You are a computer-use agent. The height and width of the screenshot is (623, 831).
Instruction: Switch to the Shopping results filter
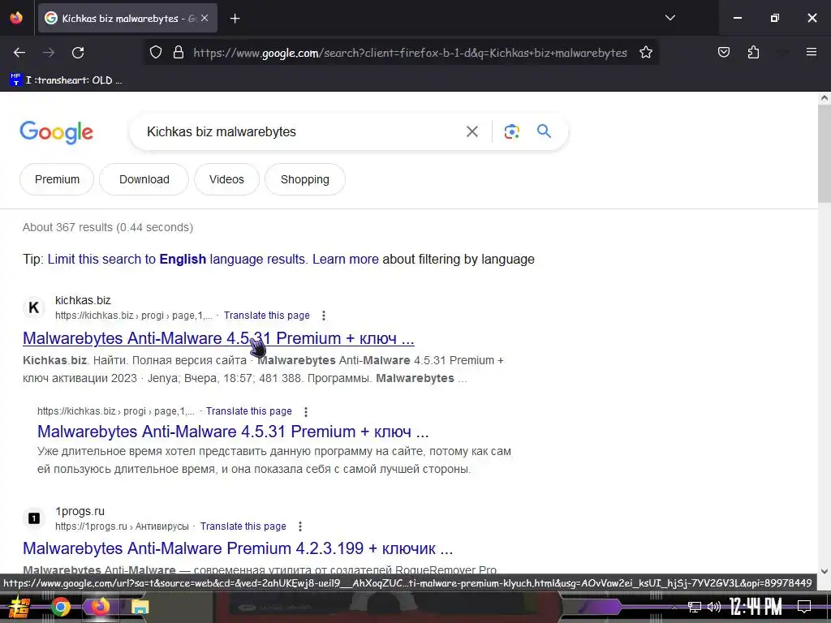[305, 179]
